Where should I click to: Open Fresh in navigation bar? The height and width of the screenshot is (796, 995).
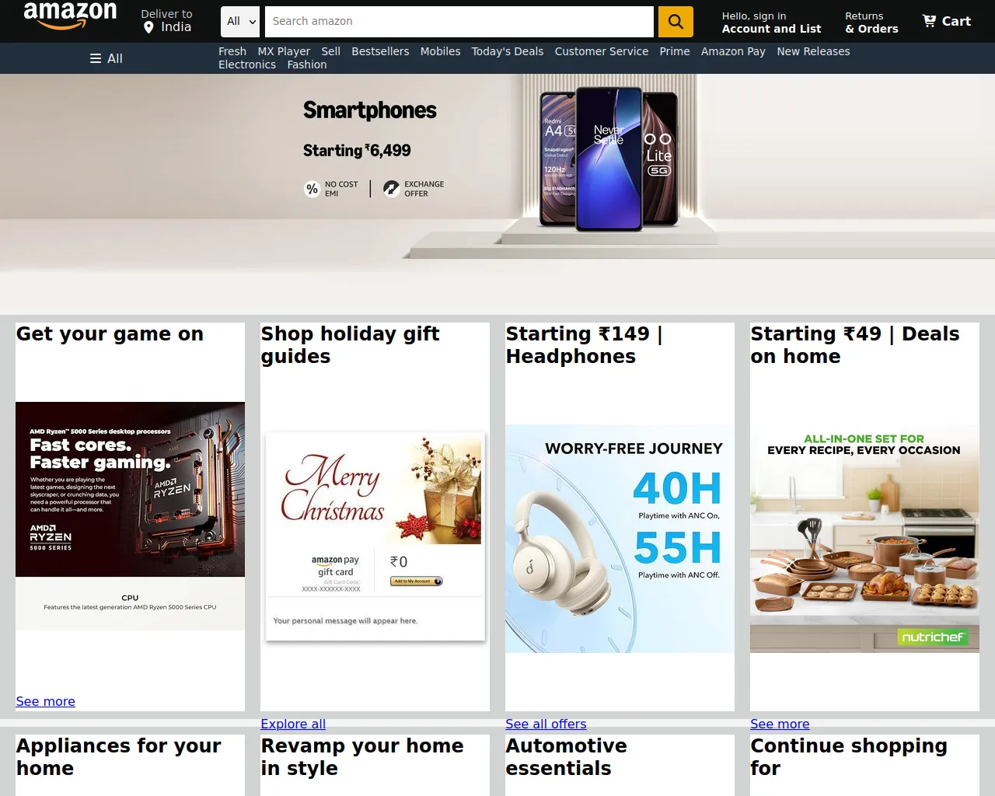[232, 51]
